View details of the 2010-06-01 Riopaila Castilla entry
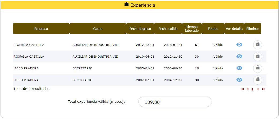 (239, 56)
